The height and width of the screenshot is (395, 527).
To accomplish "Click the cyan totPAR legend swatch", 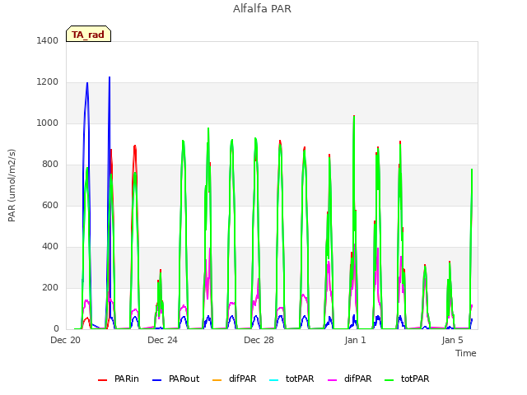I will coord(274,379).
